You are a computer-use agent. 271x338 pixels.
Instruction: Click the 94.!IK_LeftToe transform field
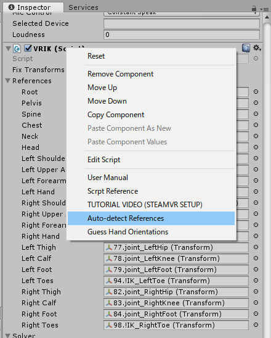(x=176, y=281)
